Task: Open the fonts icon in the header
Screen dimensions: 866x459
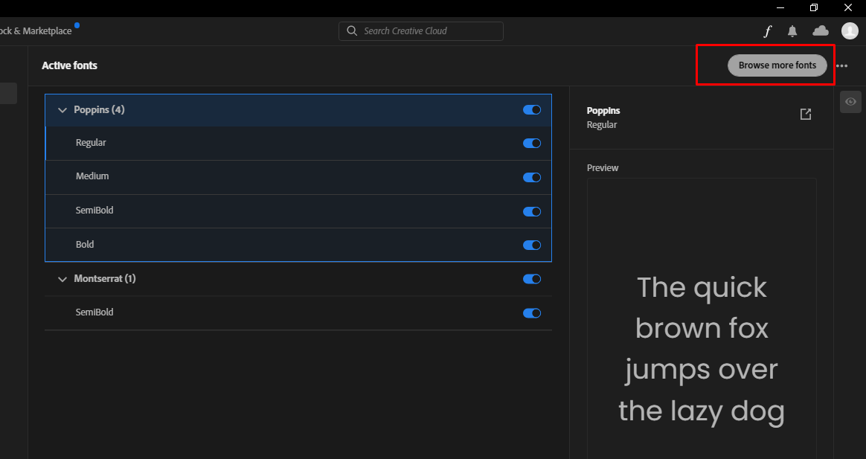Action: [x=767, y=31]
